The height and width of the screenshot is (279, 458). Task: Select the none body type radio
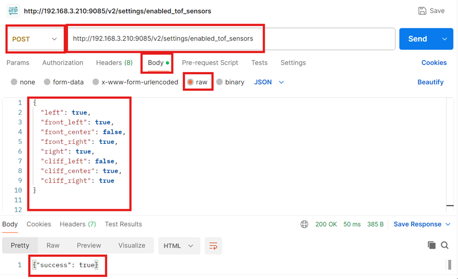pyautogui.click(x=14, y=82)
